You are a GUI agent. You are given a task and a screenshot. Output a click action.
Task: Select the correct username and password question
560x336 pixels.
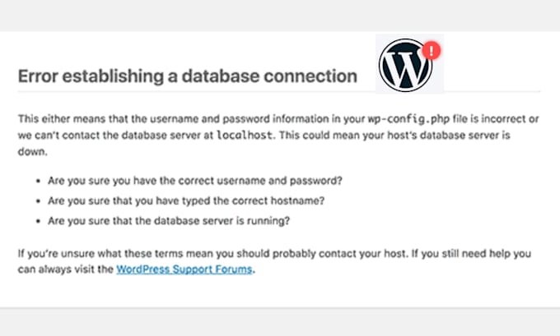tap(195, 181)
